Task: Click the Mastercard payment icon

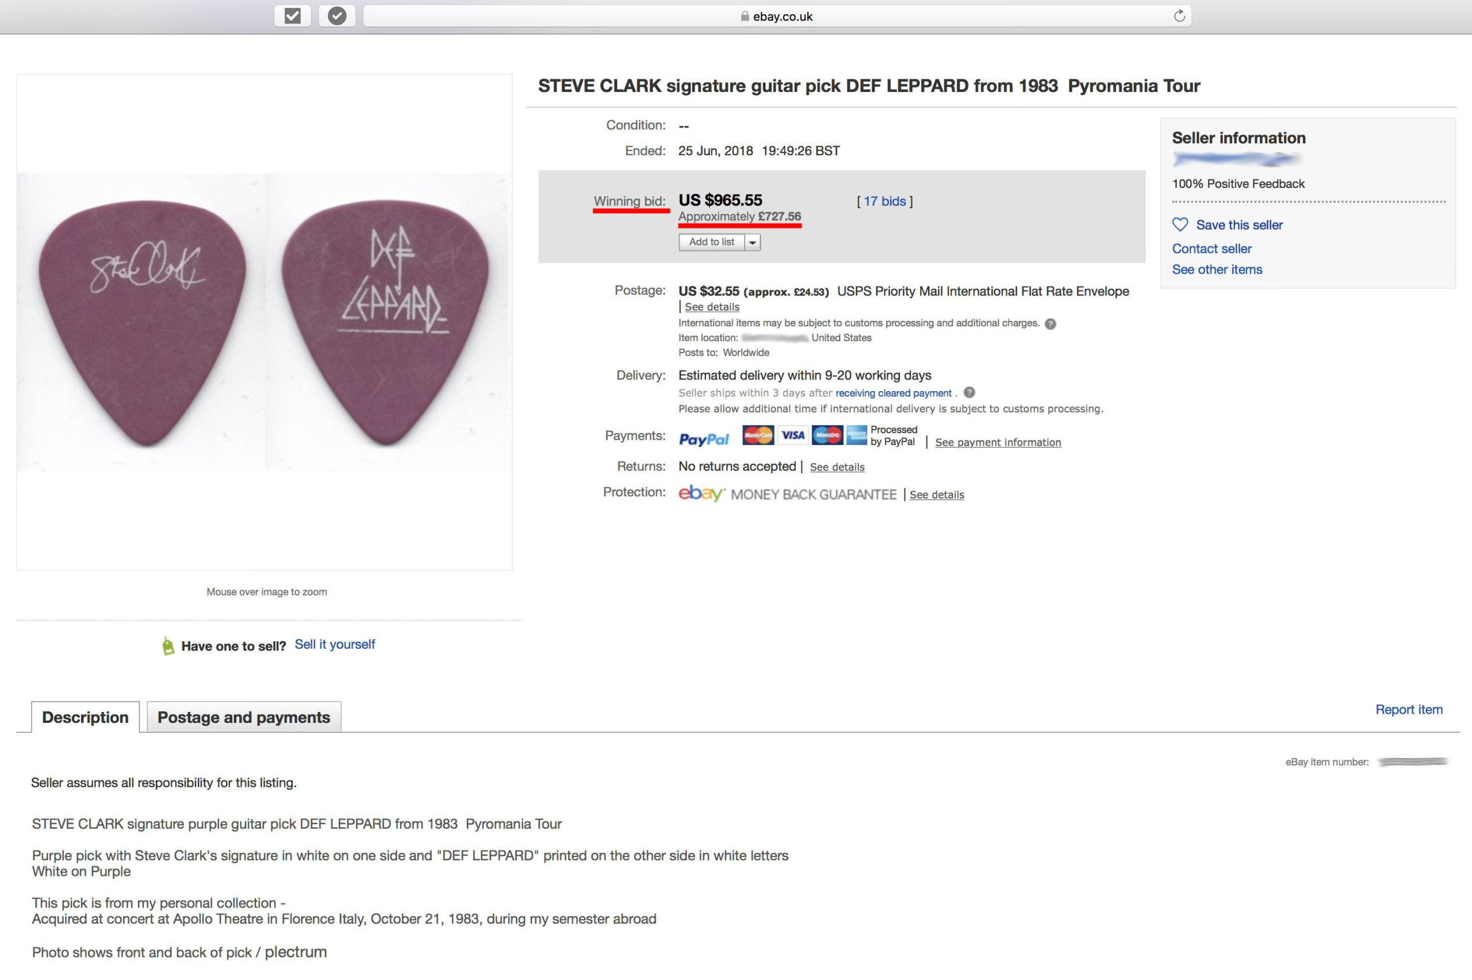Action: (757, 435)
